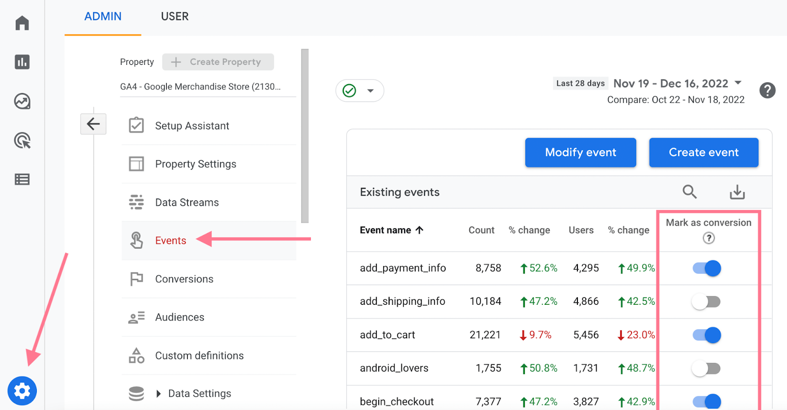This screenshot has width=787, height=410.
Task: Open Reports bar chart icon
Action: pyautogui.click(x=22, y=62)
